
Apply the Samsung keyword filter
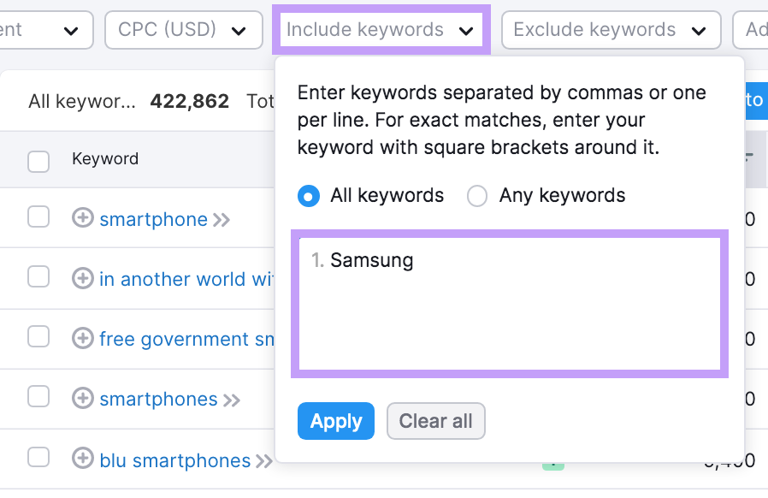(x=335, y=421)
